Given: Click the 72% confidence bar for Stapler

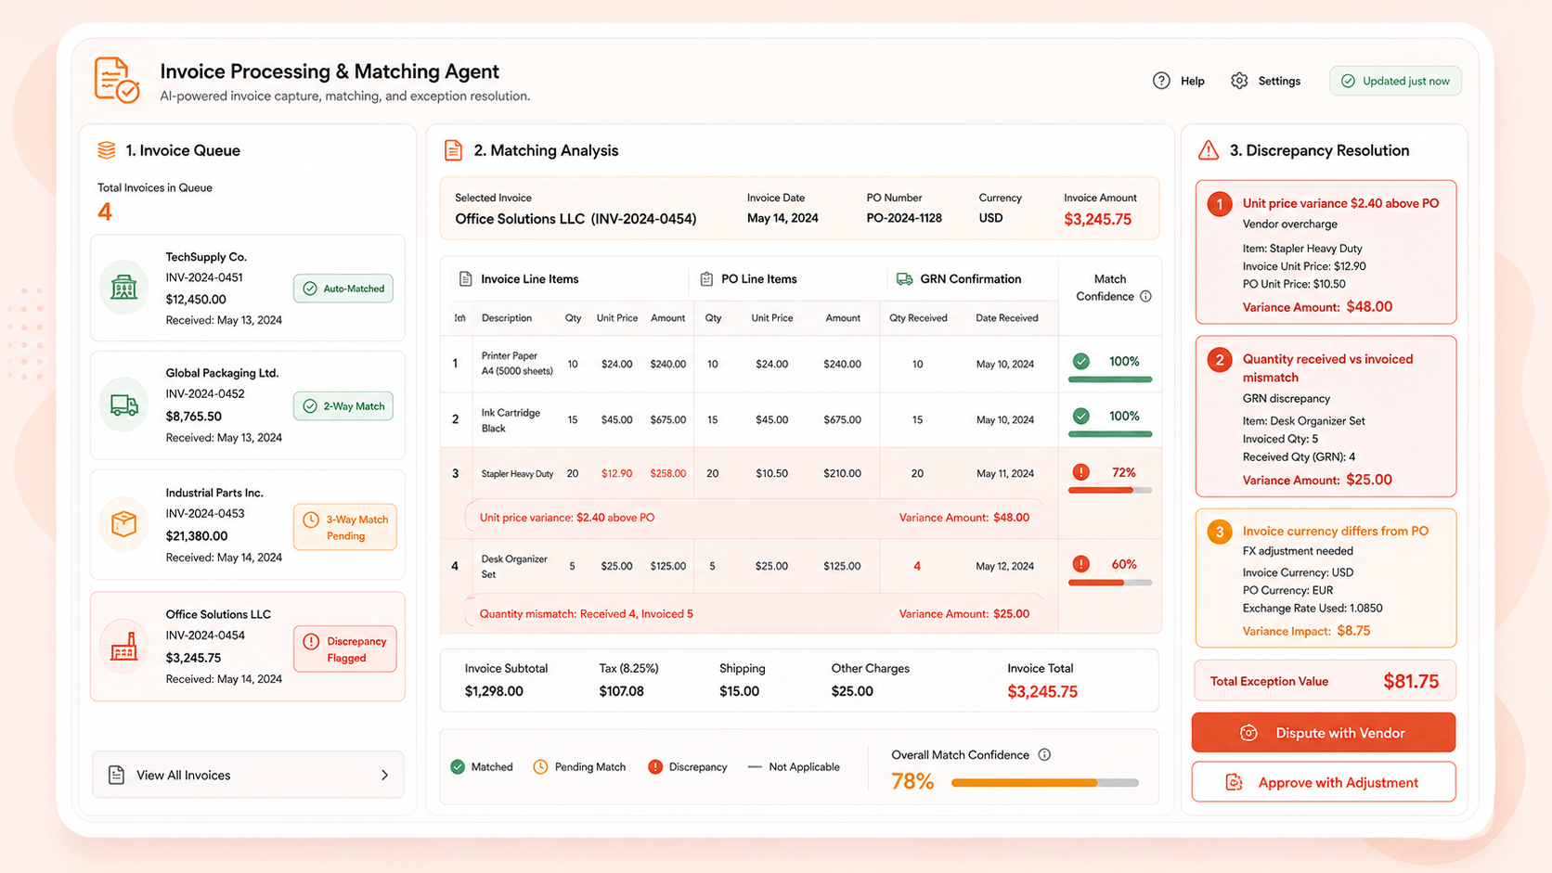Looking at the screenshot, I should click(x=1110, y=490).
